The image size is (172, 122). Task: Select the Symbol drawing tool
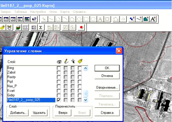pyautogui.click(x=44, y=19)
